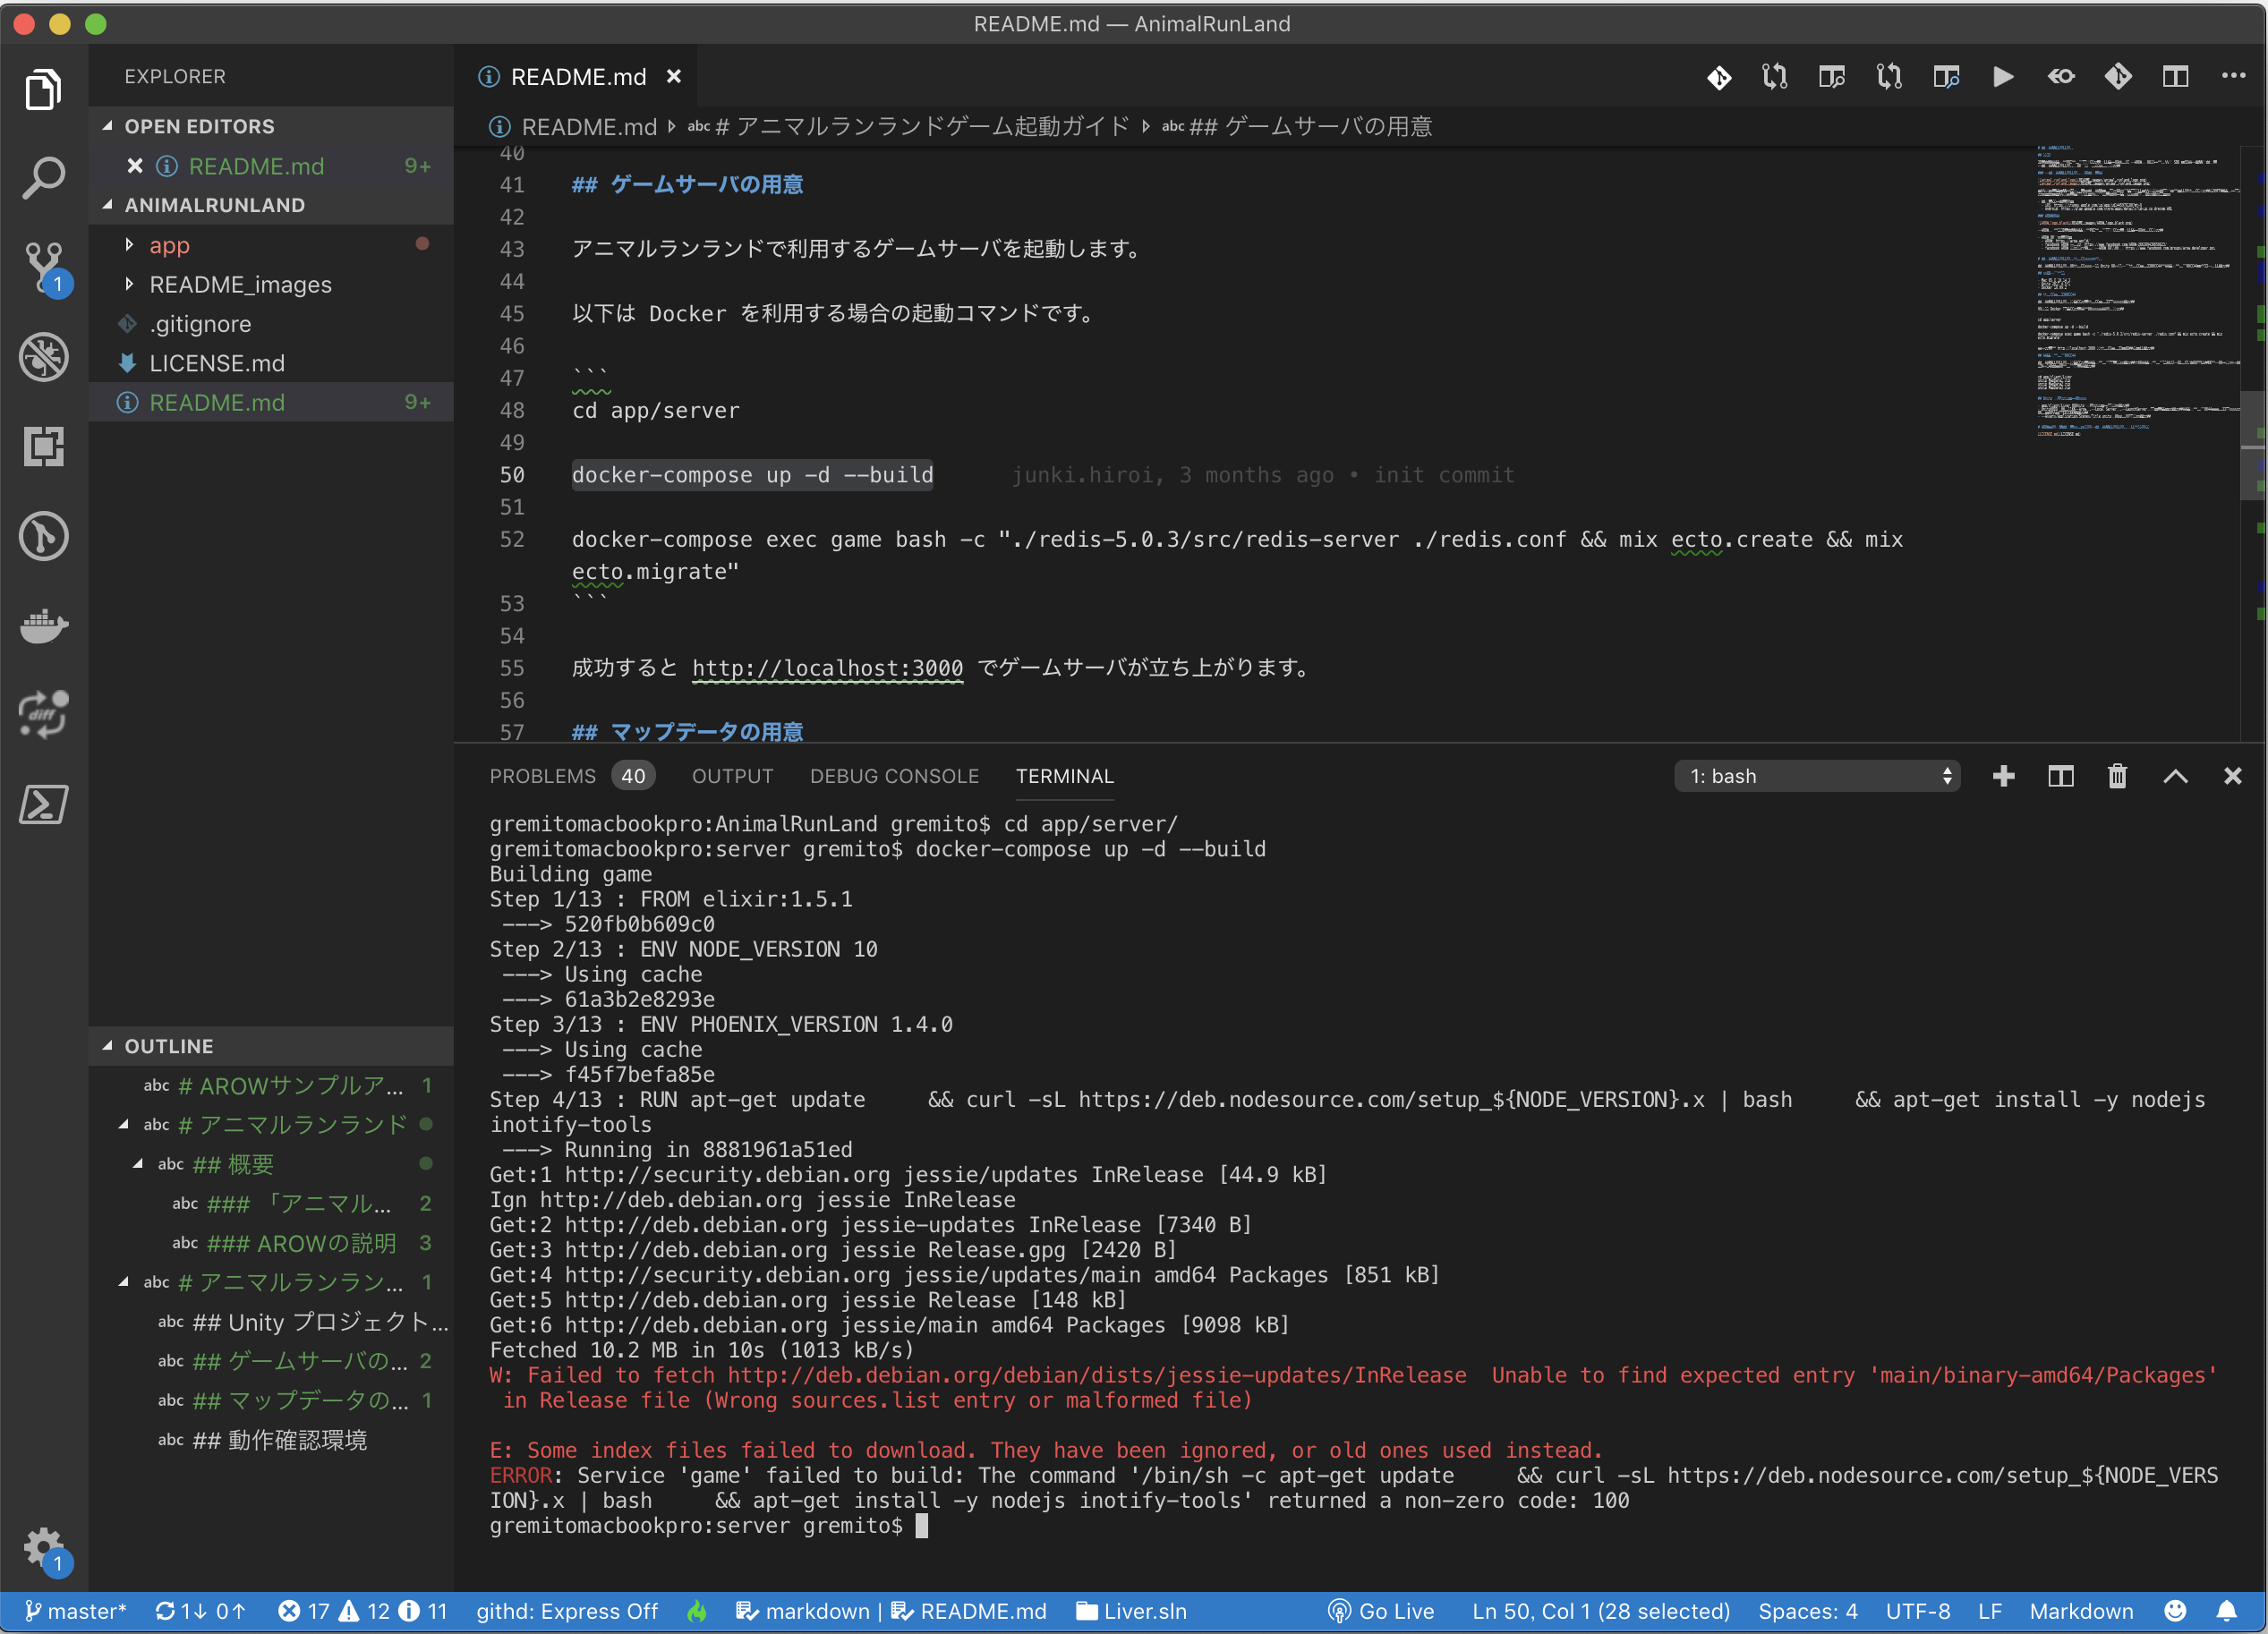The width and height of the screenshot is (2268, 1634).
Task: Click the kill terminal trash icon
Action: tap(2117, 776)
